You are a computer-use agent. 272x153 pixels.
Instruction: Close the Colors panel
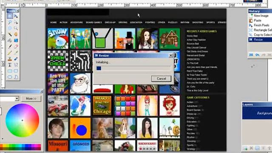pyautogui.click(x=42, y=91)
